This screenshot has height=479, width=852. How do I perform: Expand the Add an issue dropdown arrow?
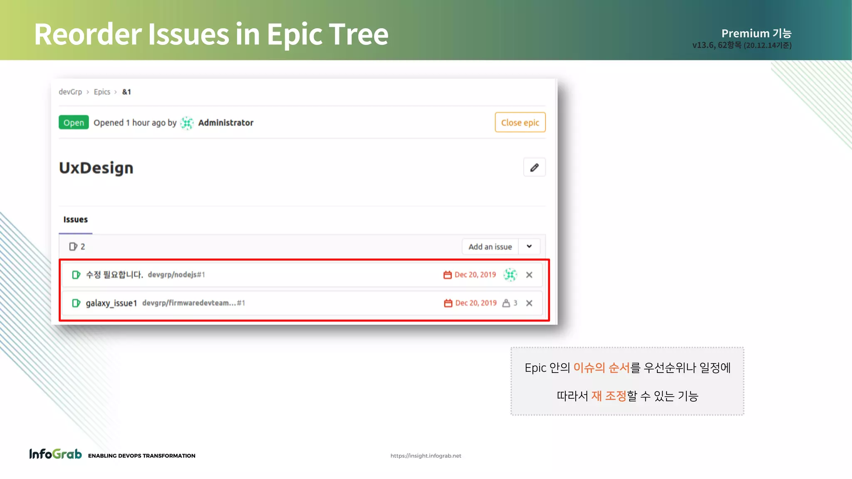coord(529,247)
